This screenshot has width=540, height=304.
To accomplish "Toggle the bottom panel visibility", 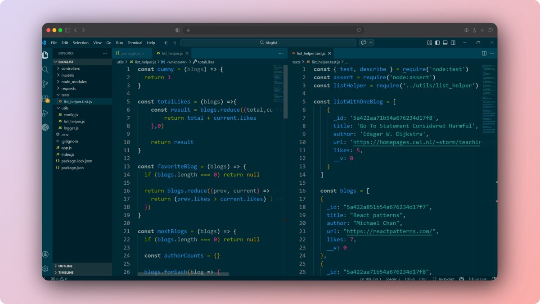I will 445,43.
